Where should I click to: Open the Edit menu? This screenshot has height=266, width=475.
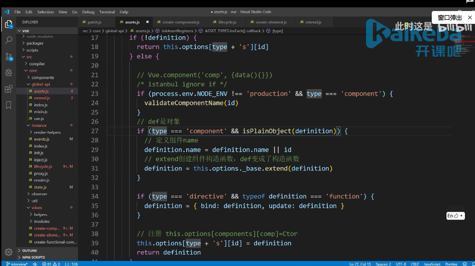pyautogui.click(x=29, y=12)
